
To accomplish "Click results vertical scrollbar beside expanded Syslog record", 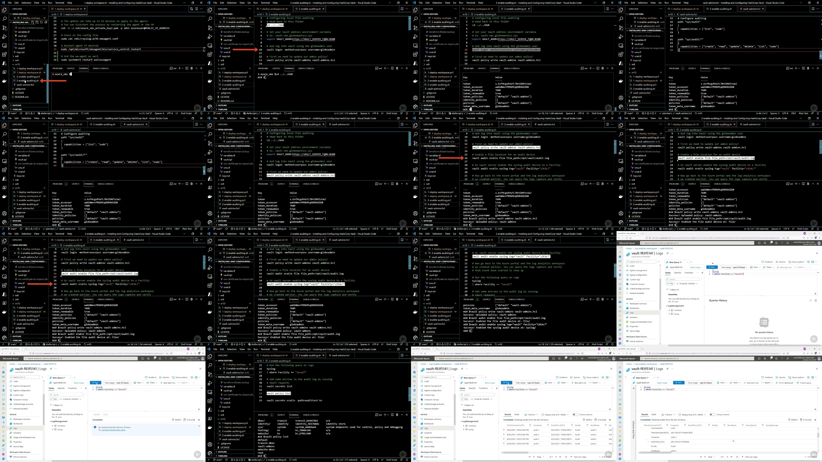I will pyautogui.click(x=818, y=435).
